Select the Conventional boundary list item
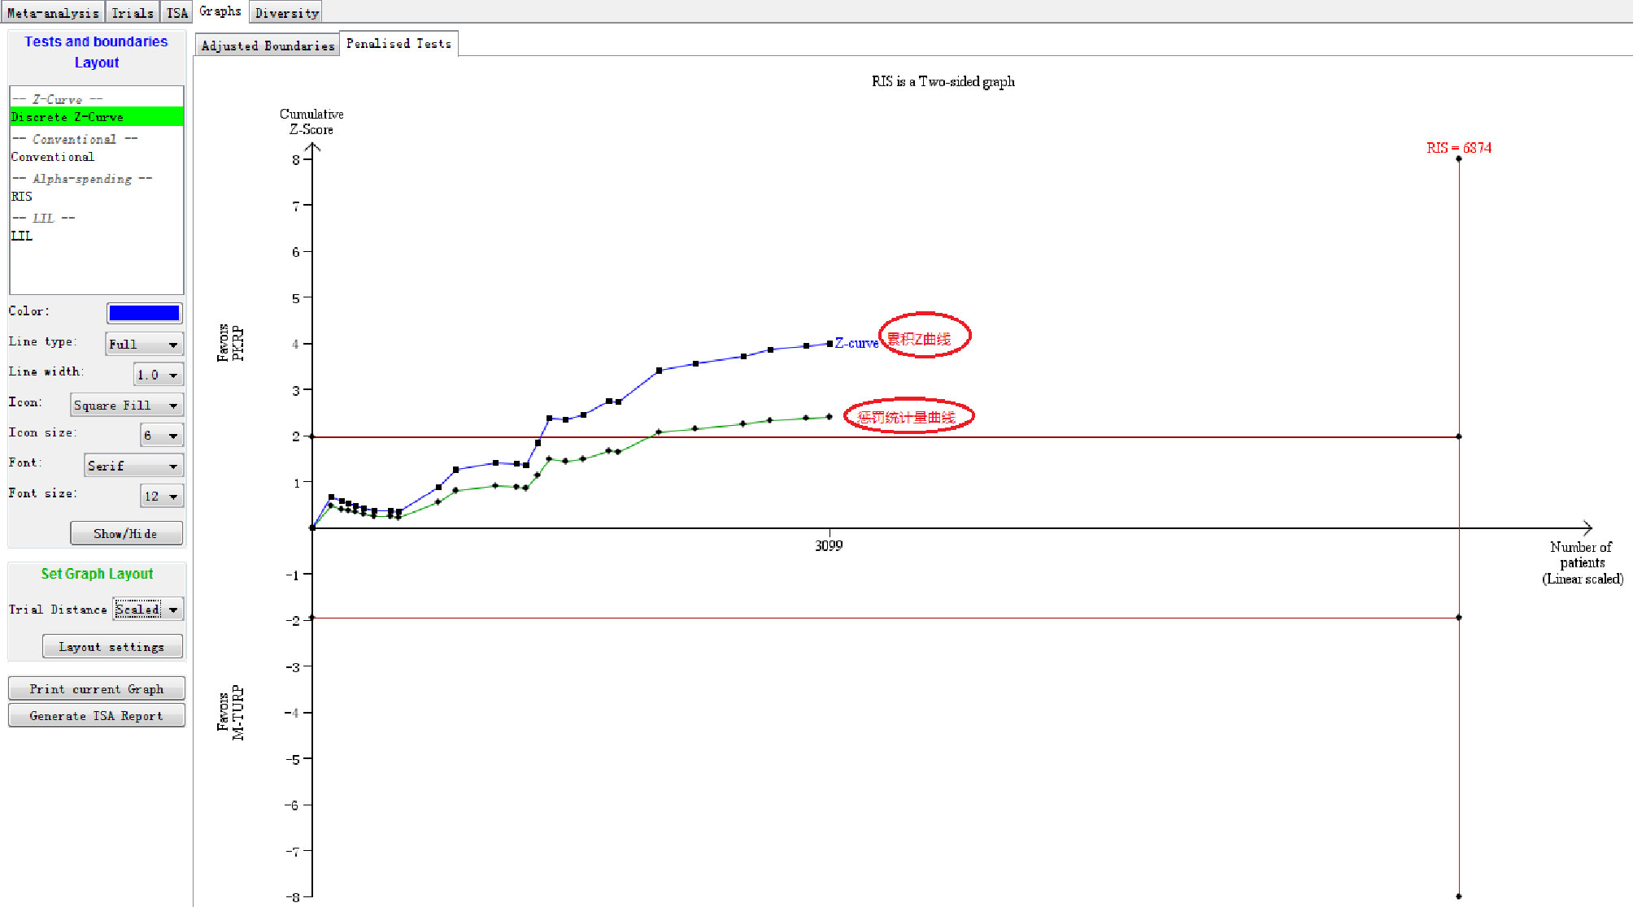The width and height of the screenshot is (1633, 907). pyautogui.click(x=52, y=157)
